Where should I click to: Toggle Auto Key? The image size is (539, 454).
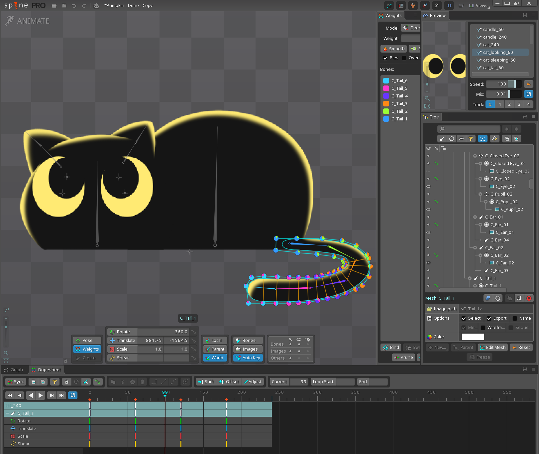tap(248, 358)
